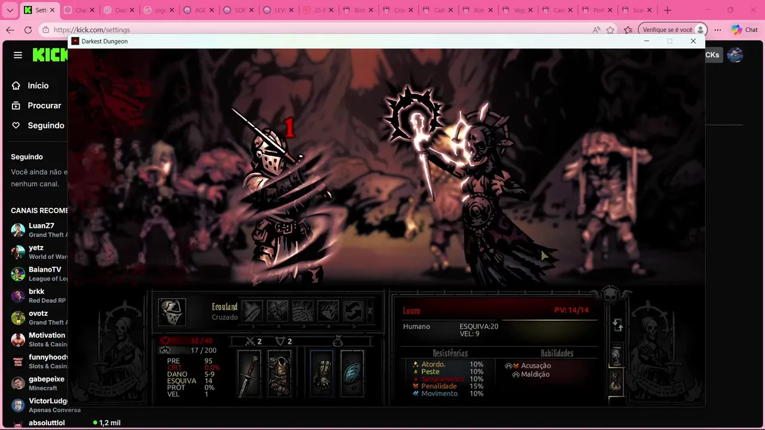Image resolution: width=765 pixels, height=430 pixels.
Task: Open brkk channel avatar
Action: [18, 296]
